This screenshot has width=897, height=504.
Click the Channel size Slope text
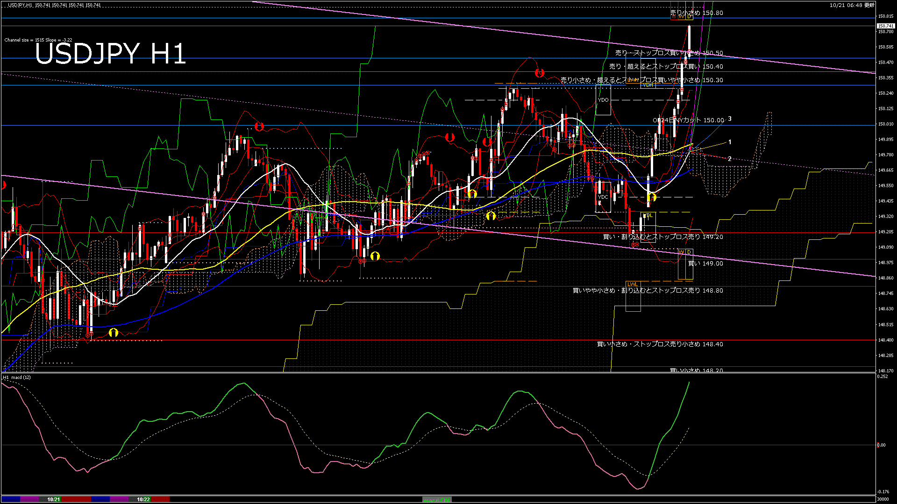[38, 40]
